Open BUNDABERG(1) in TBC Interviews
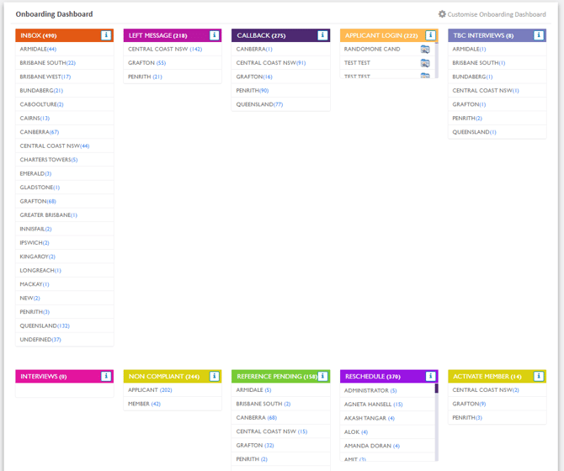 (472, 77)
